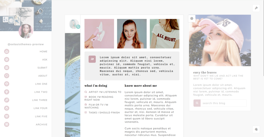Open the wrench customize icon
This screenshot has height=137, width=264.
256,8
